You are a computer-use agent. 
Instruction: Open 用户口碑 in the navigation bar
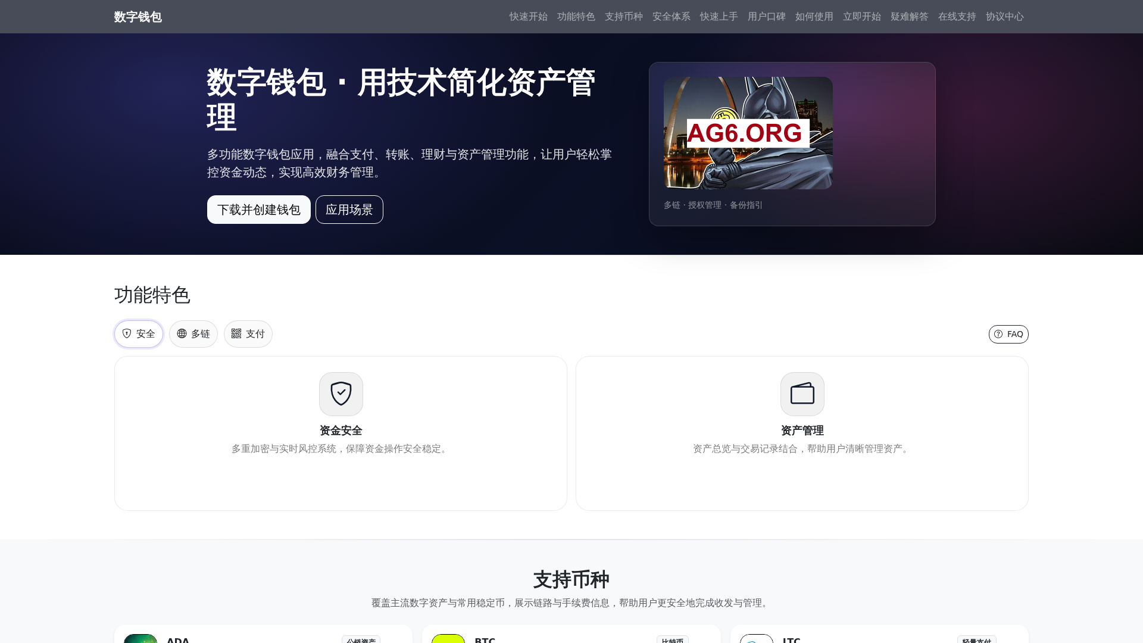coord(767,17)
